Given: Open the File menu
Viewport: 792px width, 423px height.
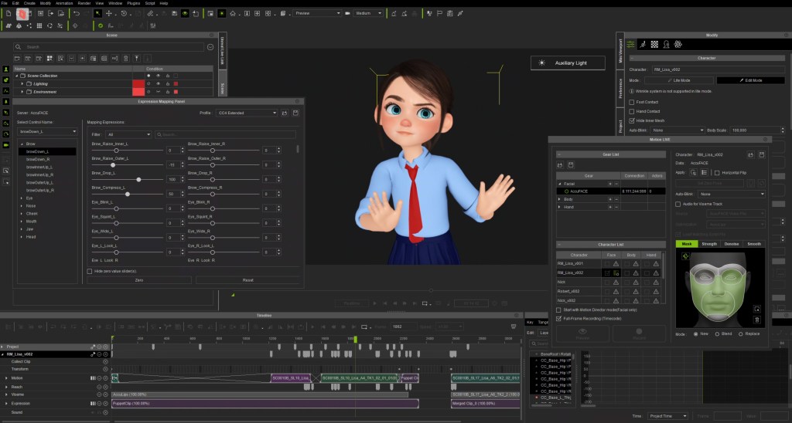Looking at the screenshot, I should (5, 3).
